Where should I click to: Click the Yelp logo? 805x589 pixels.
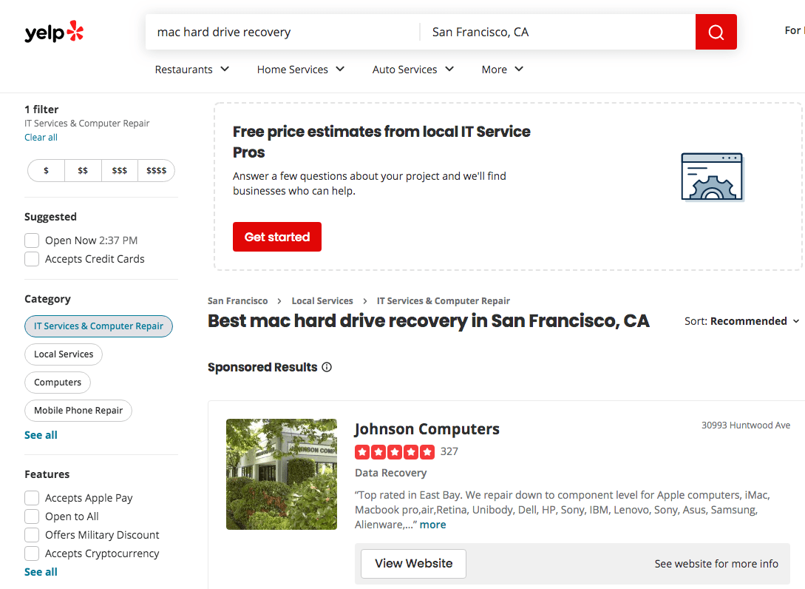point(53,31)
